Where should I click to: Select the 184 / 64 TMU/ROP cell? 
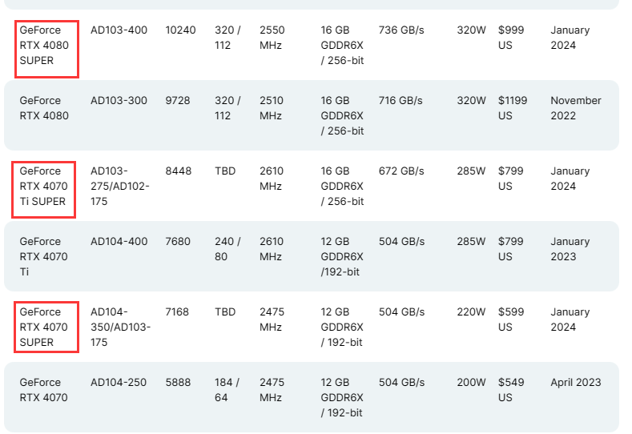click(x=227, y=390)
